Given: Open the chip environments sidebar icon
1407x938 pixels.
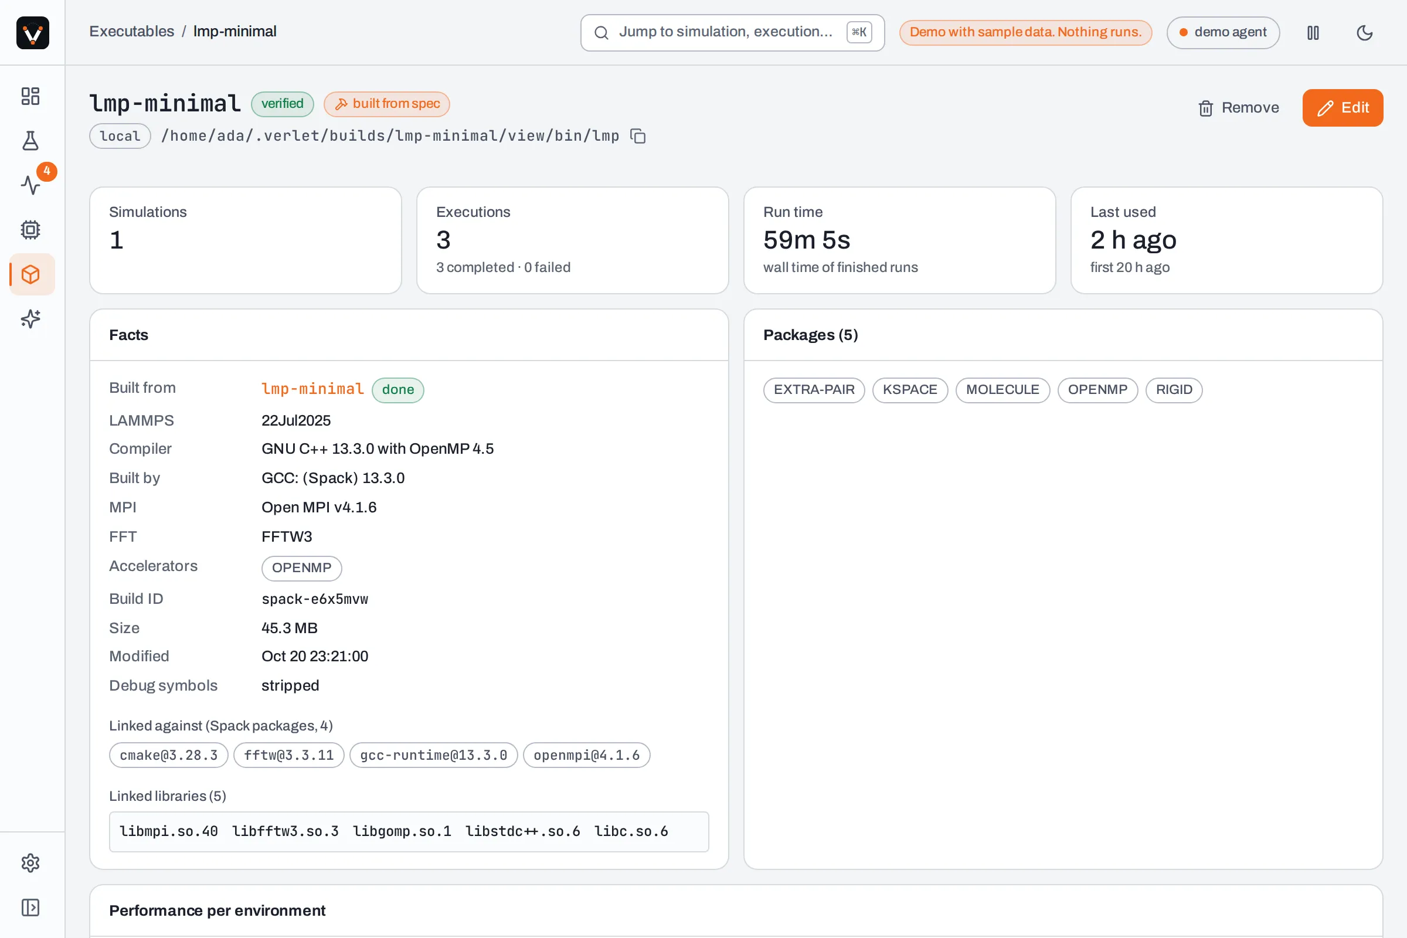Looking at the screenshot, I should 30,230.
